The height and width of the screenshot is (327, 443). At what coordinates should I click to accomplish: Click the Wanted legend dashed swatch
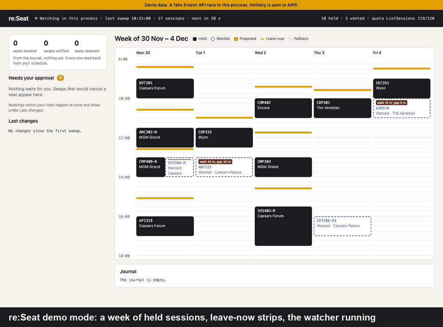[213, 39]
